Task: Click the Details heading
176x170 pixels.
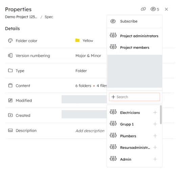Action: [13, 29]
